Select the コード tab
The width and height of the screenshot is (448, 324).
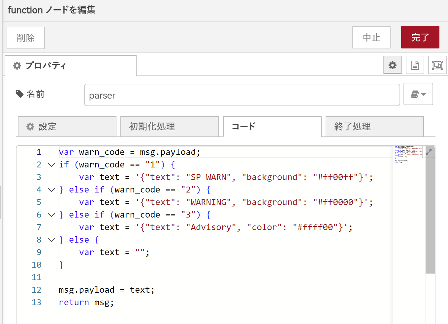272,126
